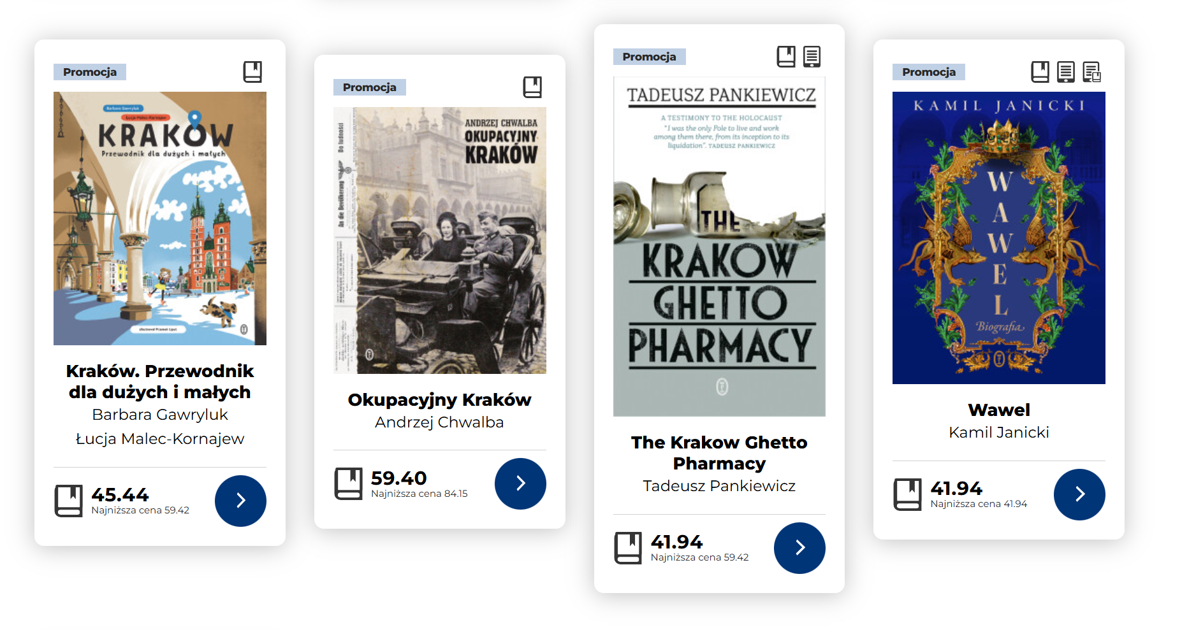Screen dimensions: 1196x630
Task: Click book icon beside Krakow Ghetto Pharmacy price
Action: tap(628, 548)
